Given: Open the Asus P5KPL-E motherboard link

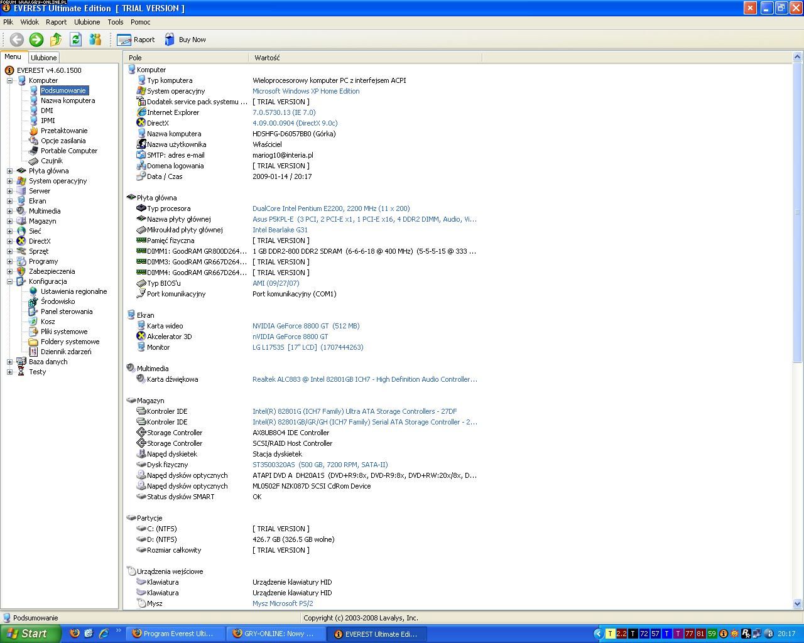Looking at the screenshot, I should [364, 219].
